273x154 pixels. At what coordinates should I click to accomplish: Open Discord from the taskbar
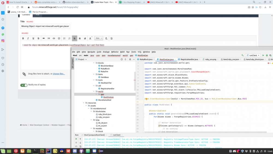75,151
